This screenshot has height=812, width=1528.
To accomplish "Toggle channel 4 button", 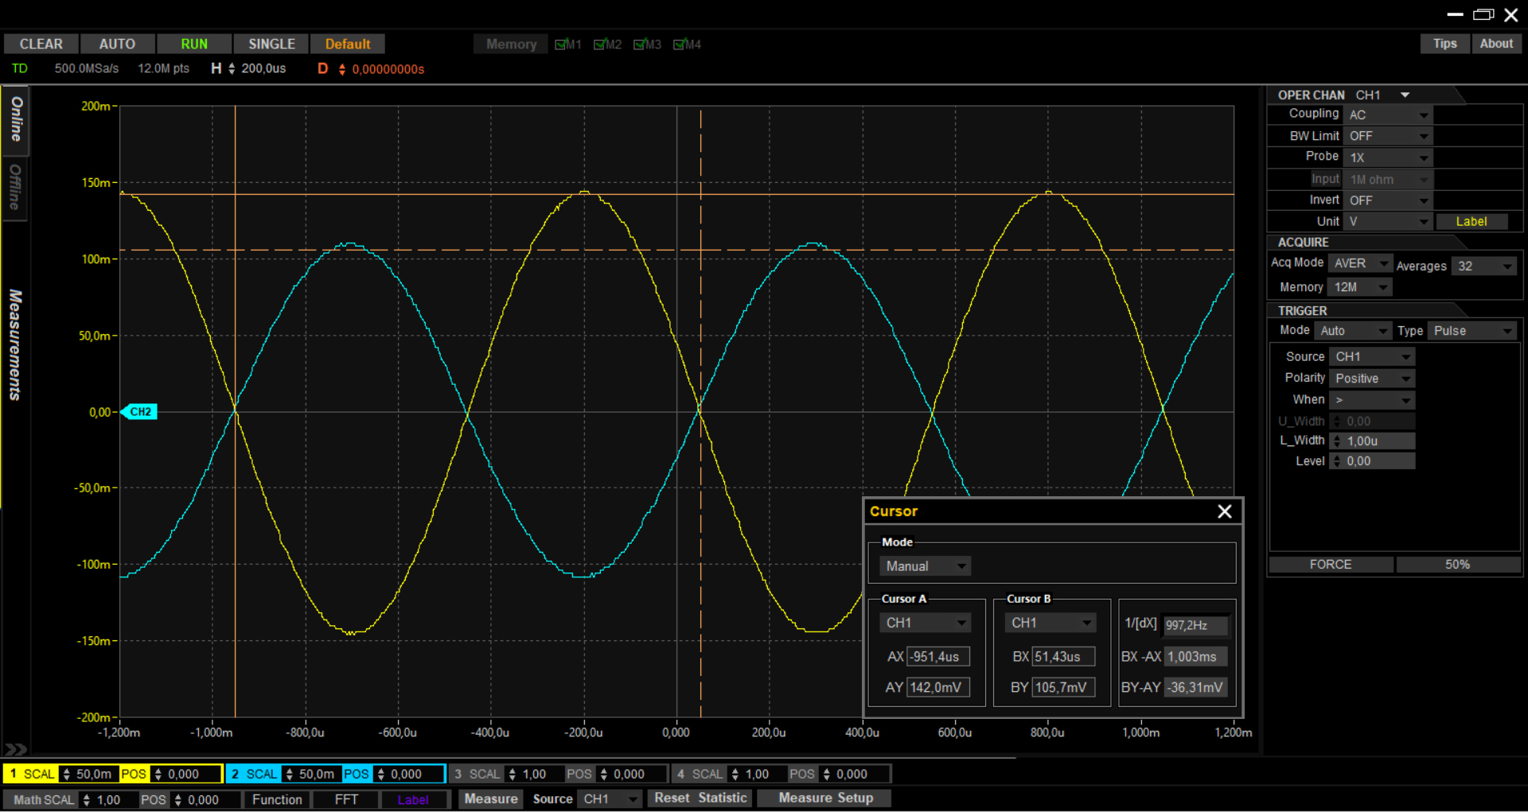I will coord(680,774).
